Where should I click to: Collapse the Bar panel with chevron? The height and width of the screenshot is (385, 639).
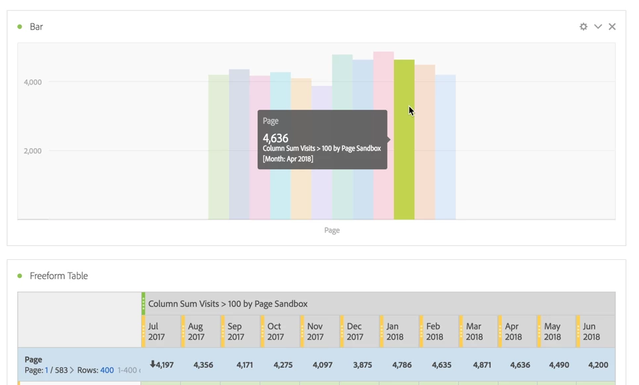tap(598, 26)
